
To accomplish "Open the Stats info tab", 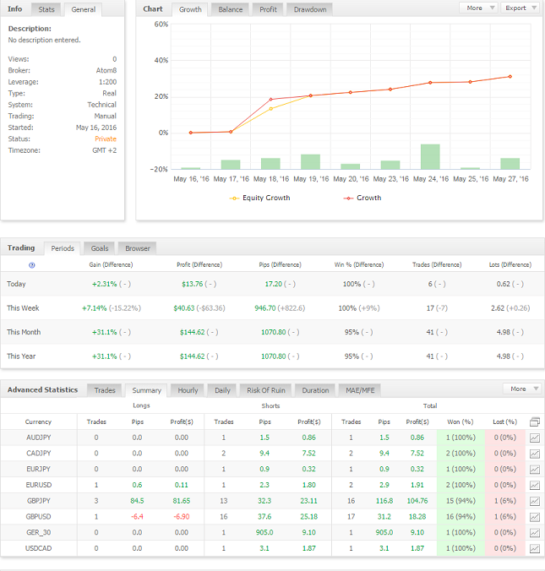I will click(x=46, y=9).
